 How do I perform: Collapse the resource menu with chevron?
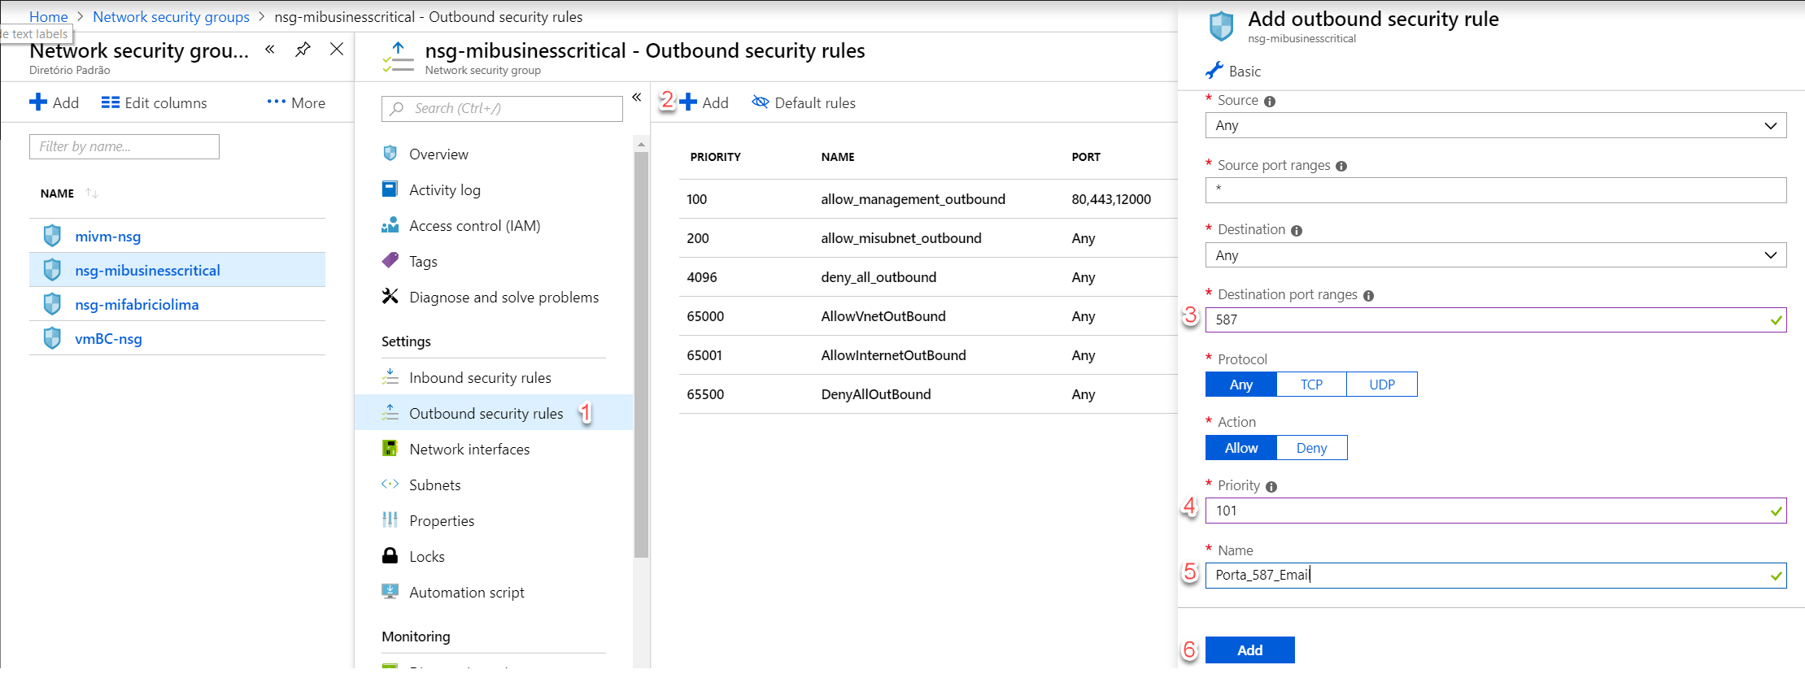click(637, 98)
